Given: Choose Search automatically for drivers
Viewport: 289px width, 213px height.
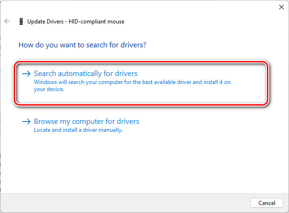Looking at the screenshot, I should click(x=86, y=74).
